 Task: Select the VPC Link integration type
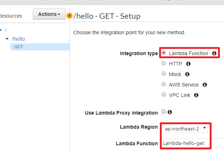(164, 94)
